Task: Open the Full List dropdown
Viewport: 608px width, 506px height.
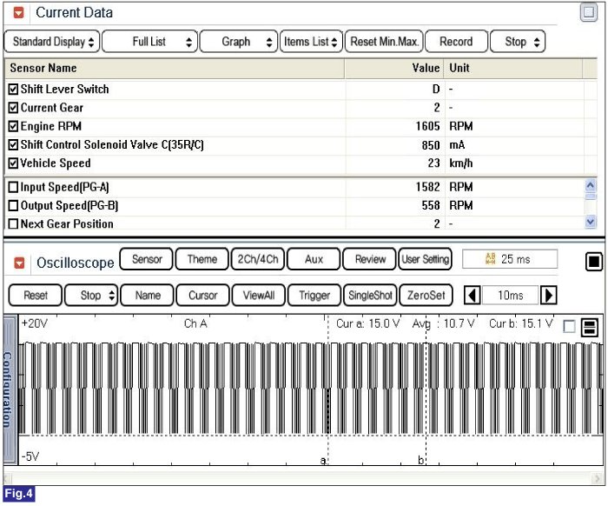Action: point(149,42)
